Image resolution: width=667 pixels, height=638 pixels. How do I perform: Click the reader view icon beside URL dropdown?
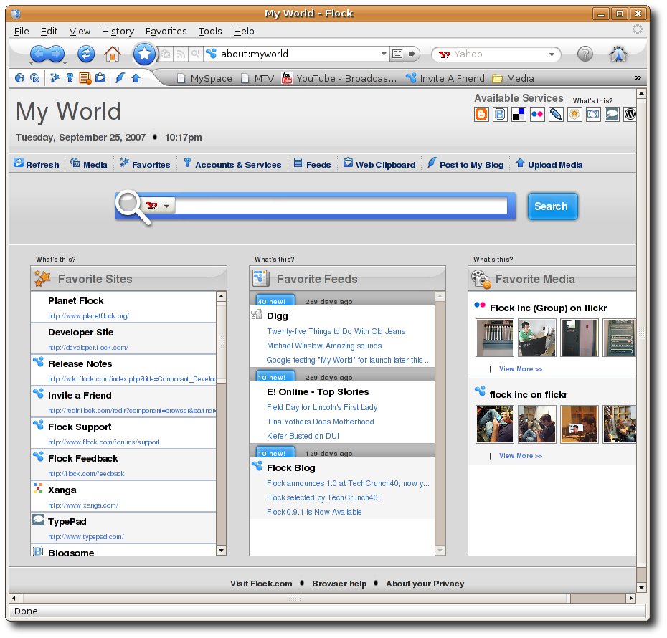point(397,54)
